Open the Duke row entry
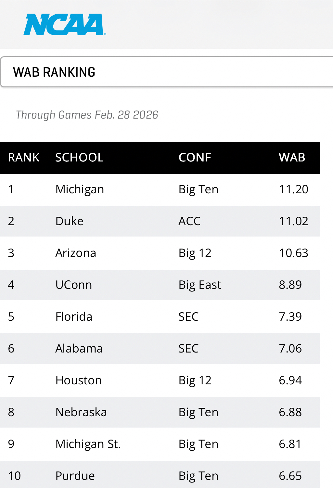 [69, 221]
